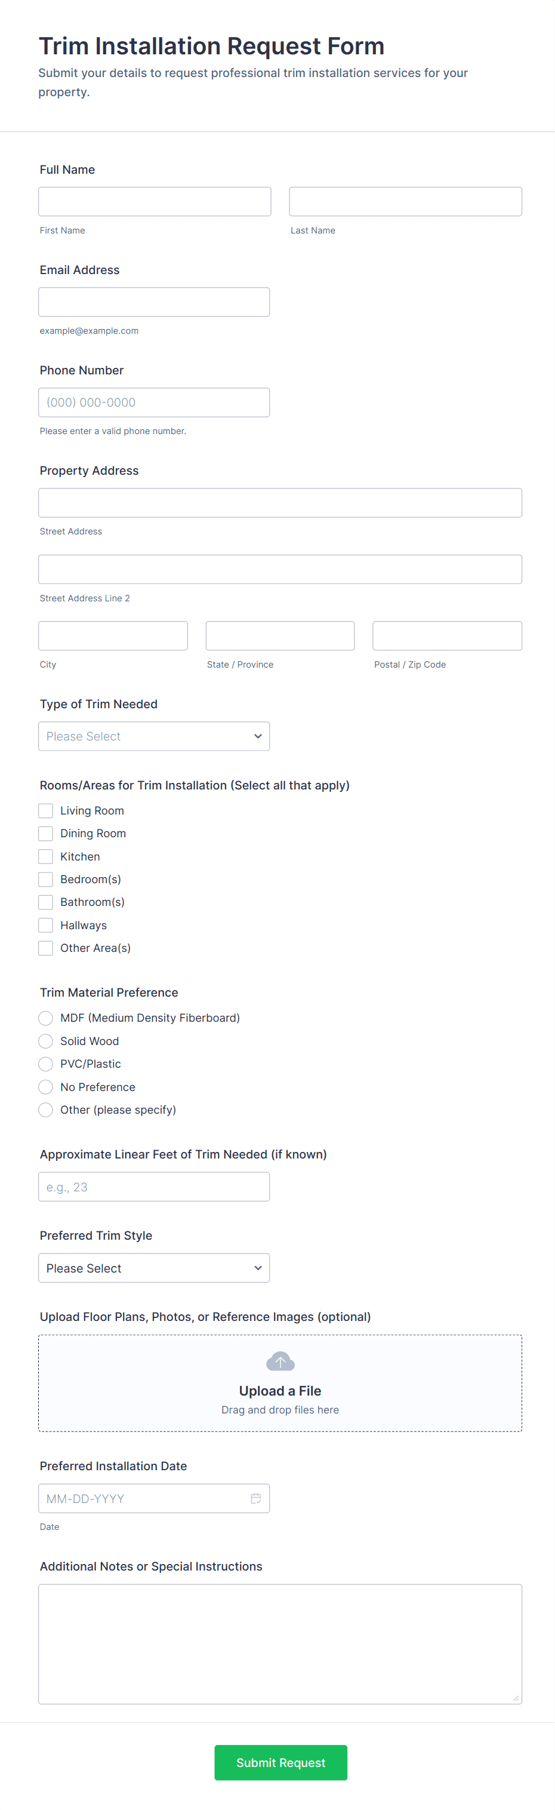Open the Type of Trim Needed dropdown
Viewport: 555px width, 1810px height.
click(154, 736)
